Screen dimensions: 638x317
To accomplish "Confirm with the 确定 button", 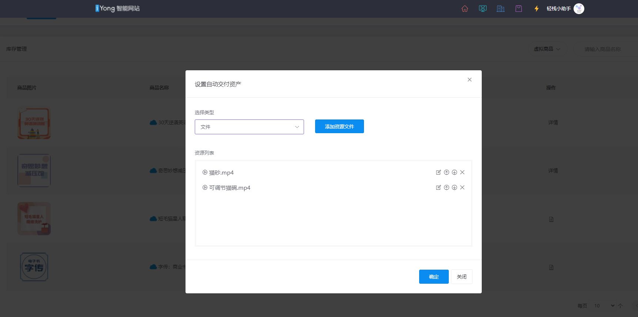I will (x=434, y=277).
